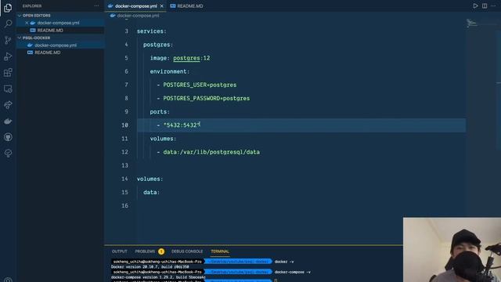Open the Explorer view icon
This screenshot has width=501, height=282.
[x=8, y=7]
